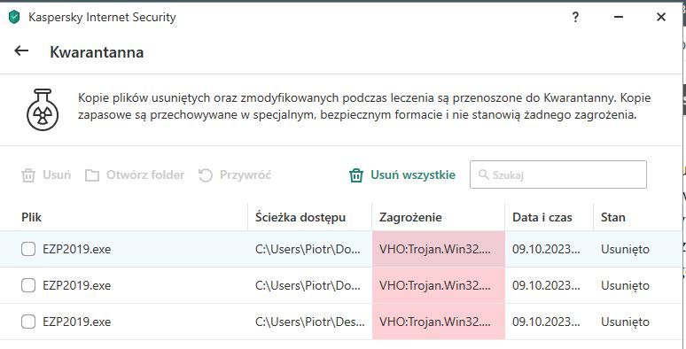The width and height of the screenshot is (686, 349).
Task: Go back using the left arrow icon
Action: pyautogui.click(x=21, y=51)
